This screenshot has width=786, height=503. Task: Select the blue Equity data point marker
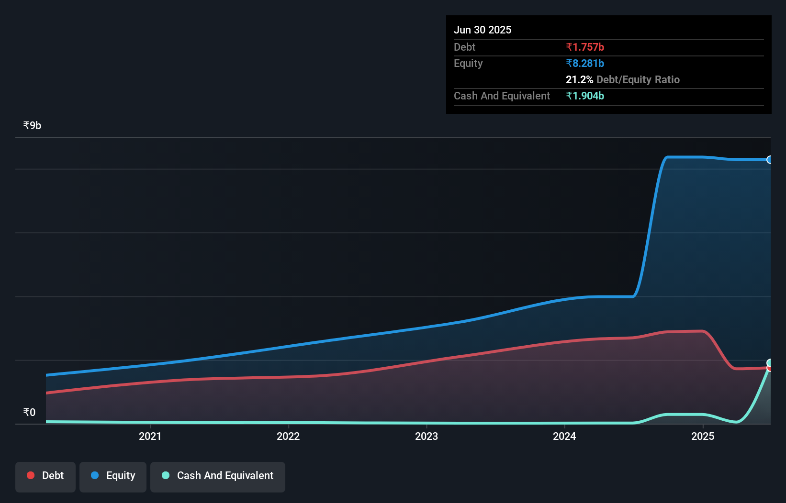pyautogui.click(x=770, y=159)
